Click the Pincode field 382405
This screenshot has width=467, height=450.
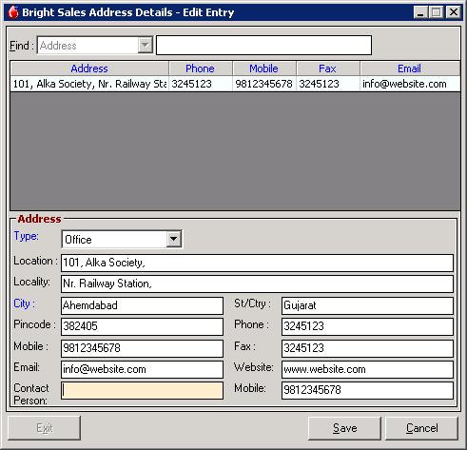[142, 326]
